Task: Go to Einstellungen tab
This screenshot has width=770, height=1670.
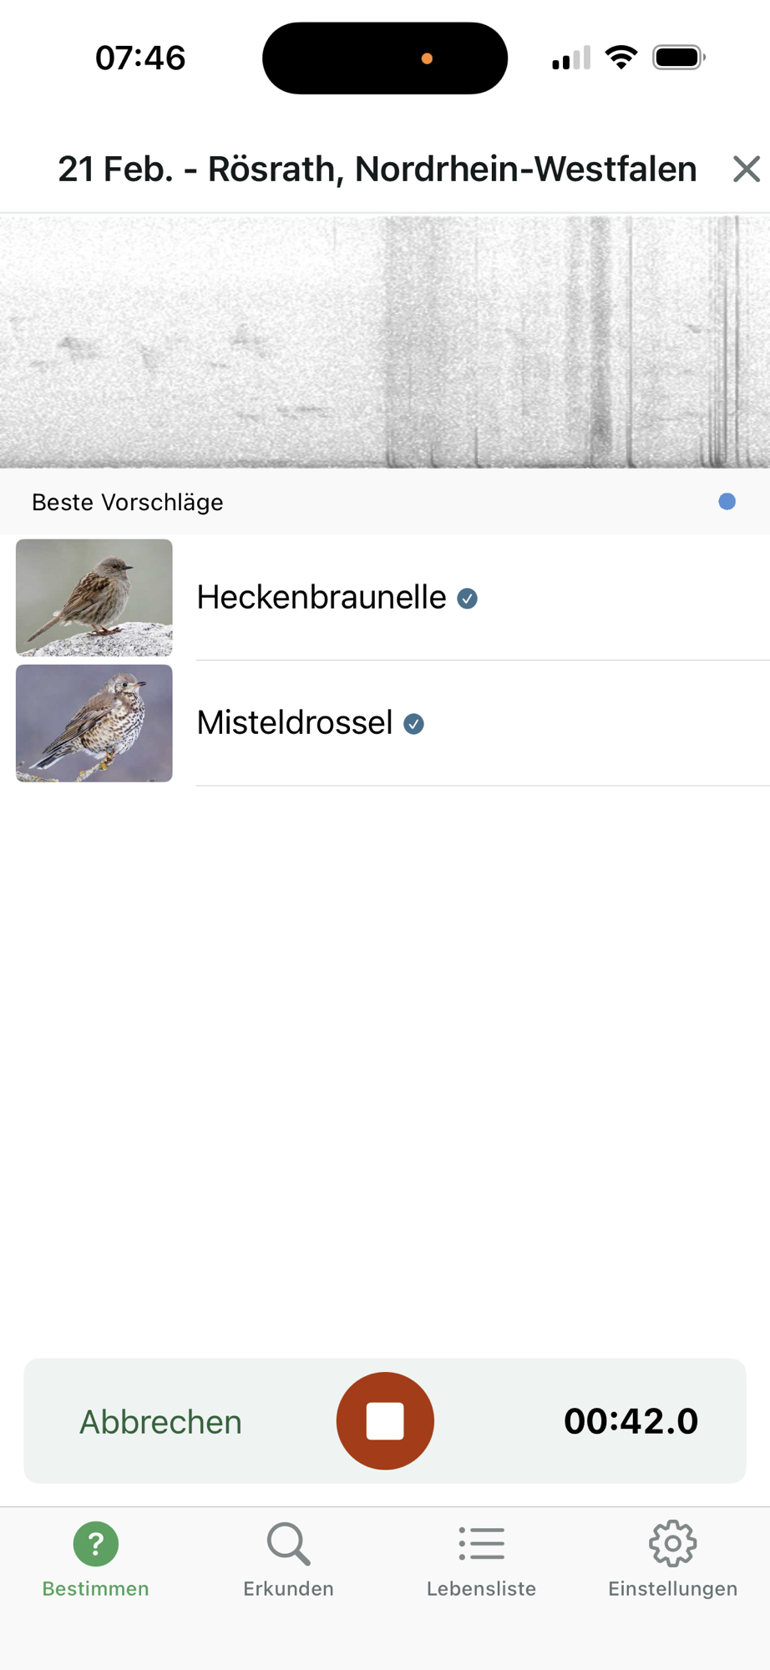Action: pyautogui.click(x=672, y=1558)
